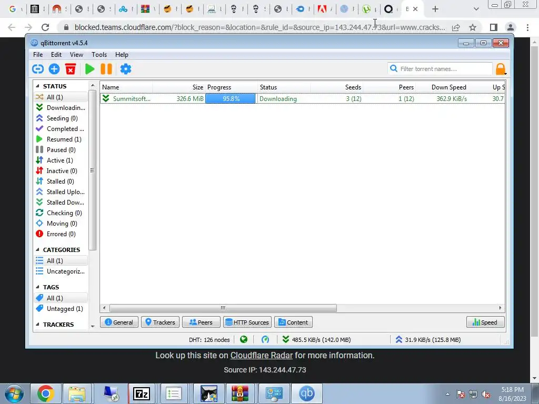
Task: Sort by the Size column header
Action: tap(179, 87)
